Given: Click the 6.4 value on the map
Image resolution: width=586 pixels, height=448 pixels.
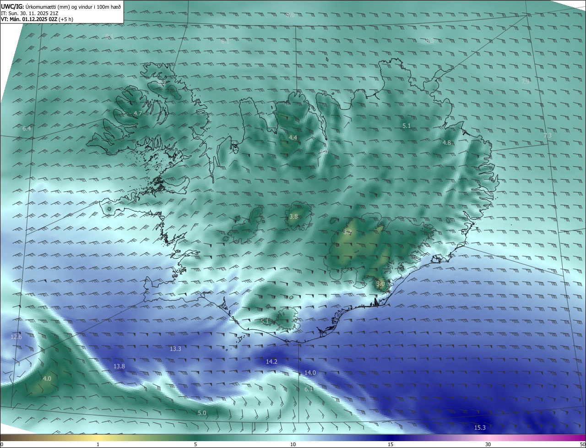Looking at the screenshot, I should 27,129.
